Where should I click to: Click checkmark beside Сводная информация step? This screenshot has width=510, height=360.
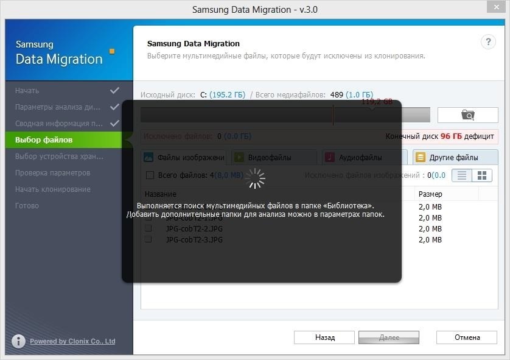pos(114,124)
